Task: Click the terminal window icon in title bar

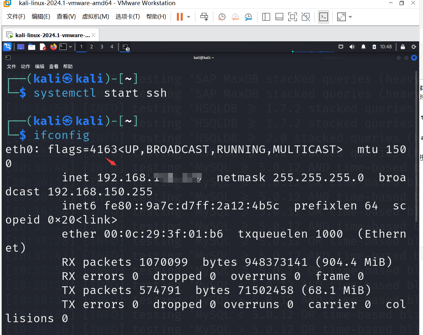Action: coord(8,58)
